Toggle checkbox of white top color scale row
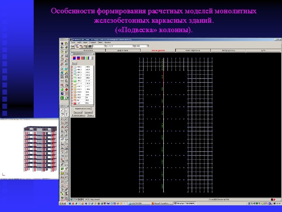Image resolution: width=282 pixels, height=212 pixels. click(72, 67)
